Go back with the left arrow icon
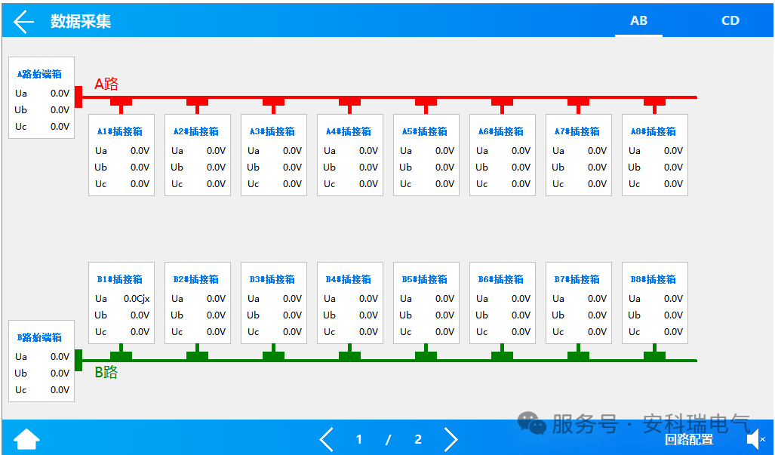The image size is (775, 455). [x=23, y=22]
